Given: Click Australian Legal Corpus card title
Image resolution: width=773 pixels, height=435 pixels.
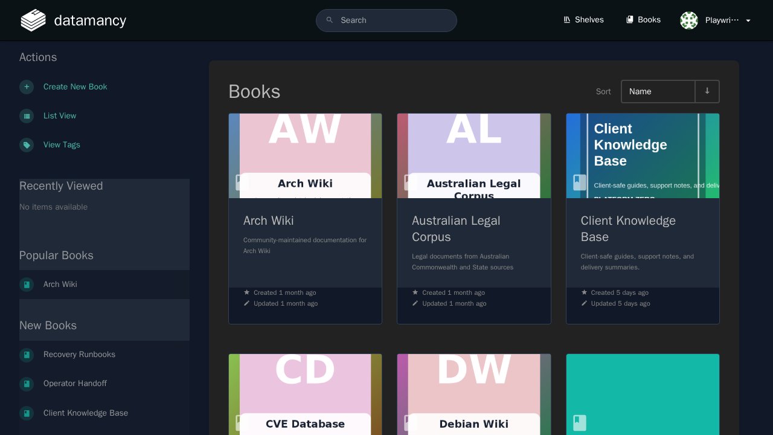Looking at the screenshot, I should [456, 229].
